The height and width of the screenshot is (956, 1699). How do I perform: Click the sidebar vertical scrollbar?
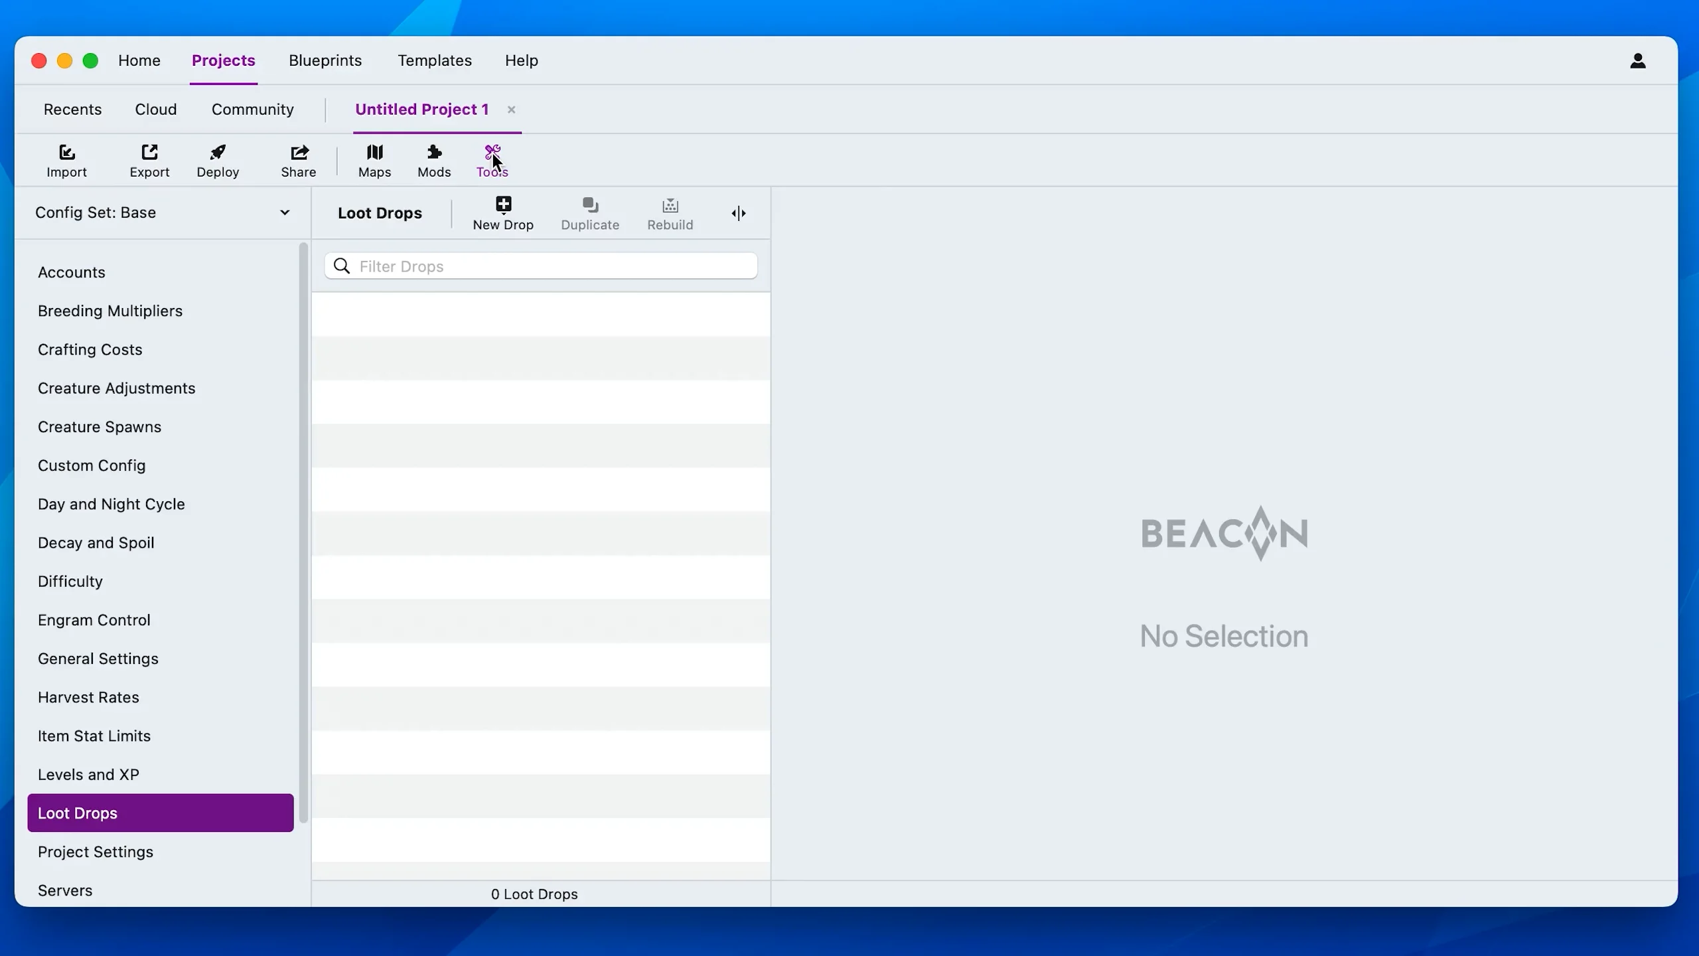click(x=303, y=531)
